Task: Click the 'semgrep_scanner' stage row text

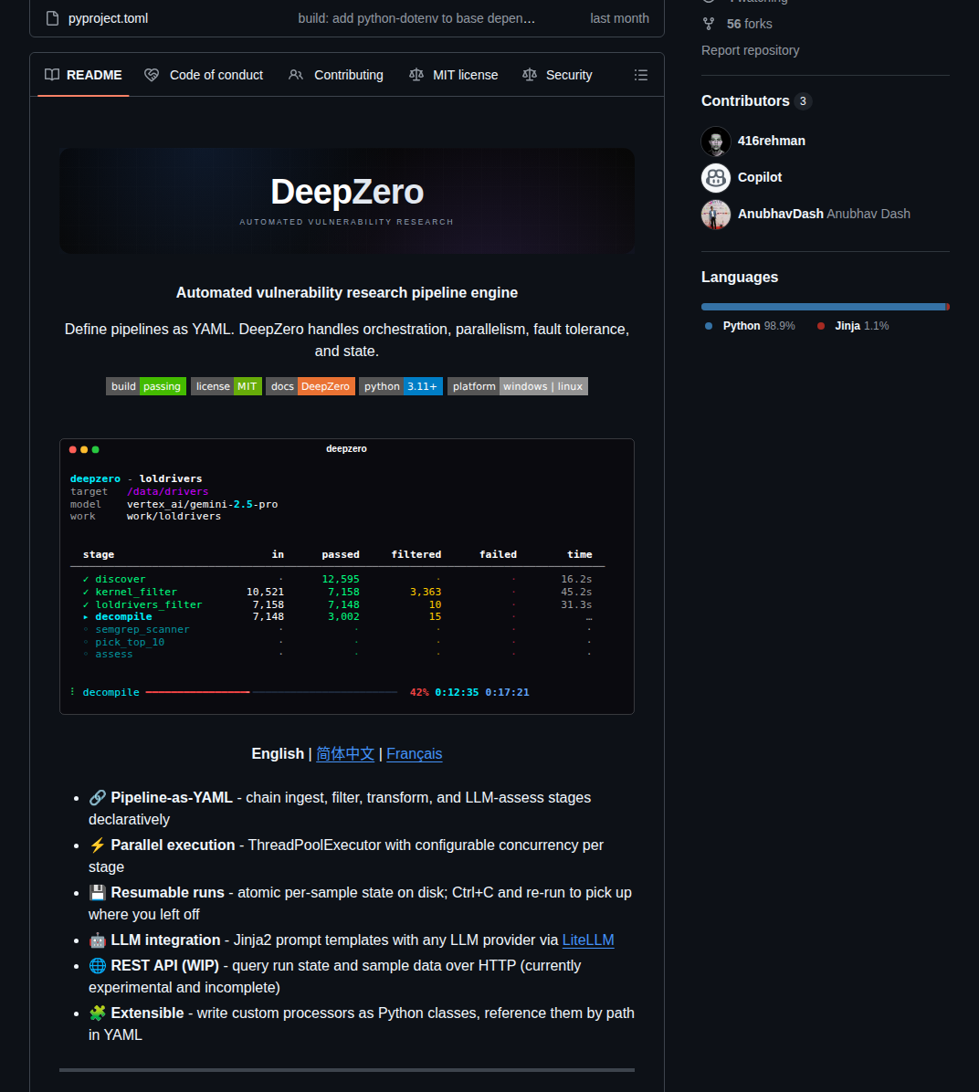Action: pos(142,630)
